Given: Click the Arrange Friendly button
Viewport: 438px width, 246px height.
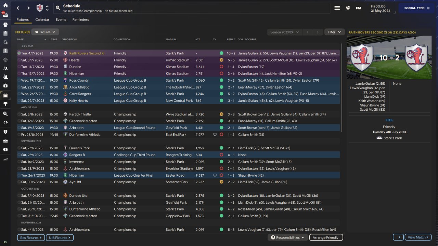Looking at the screenshot, I should coord(326,237).
